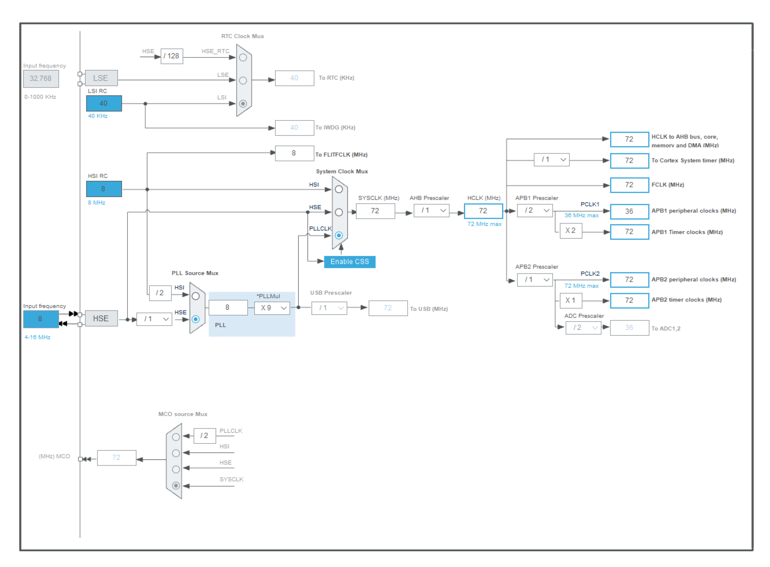Screen dimensions: 770x567
Task: Click the APB1 Timer clocks value field
Action: (629, 232)
